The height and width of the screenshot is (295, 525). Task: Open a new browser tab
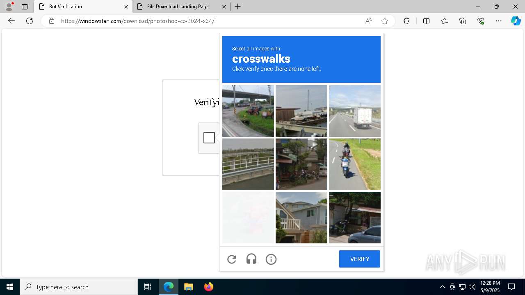237,7
